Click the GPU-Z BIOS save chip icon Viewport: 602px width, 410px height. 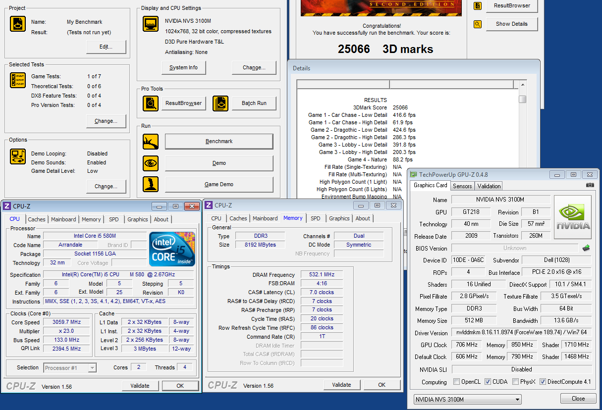point(586,248)
